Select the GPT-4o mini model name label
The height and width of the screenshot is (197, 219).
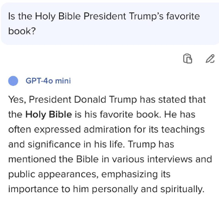click(48, 81)
